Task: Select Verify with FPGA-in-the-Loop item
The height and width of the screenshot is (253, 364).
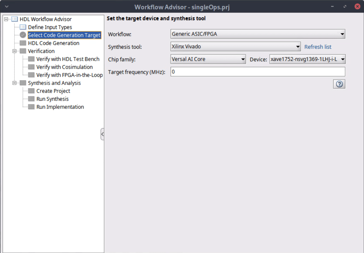Action: (69, 75)
